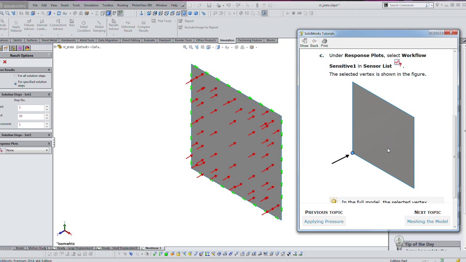Switch to Motion Study 1 tab

[x=38, y=248]
